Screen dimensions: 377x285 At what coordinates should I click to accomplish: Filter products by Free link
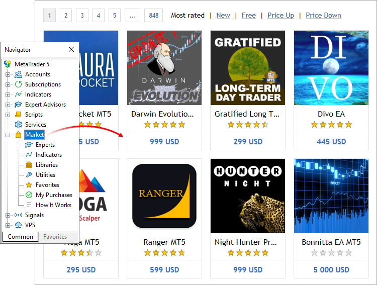[x=248, y=15]
